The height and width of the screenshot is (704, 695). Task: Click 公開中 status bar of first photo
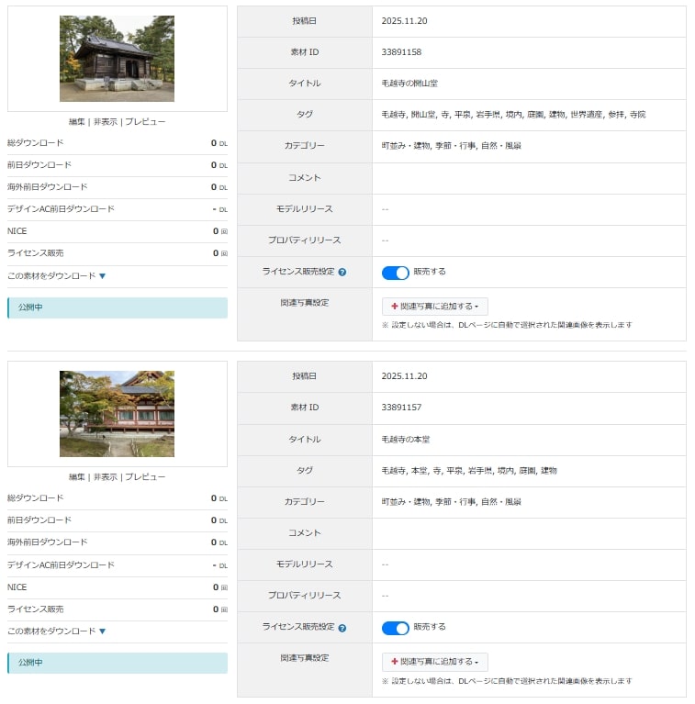click(x=117, y=307)
